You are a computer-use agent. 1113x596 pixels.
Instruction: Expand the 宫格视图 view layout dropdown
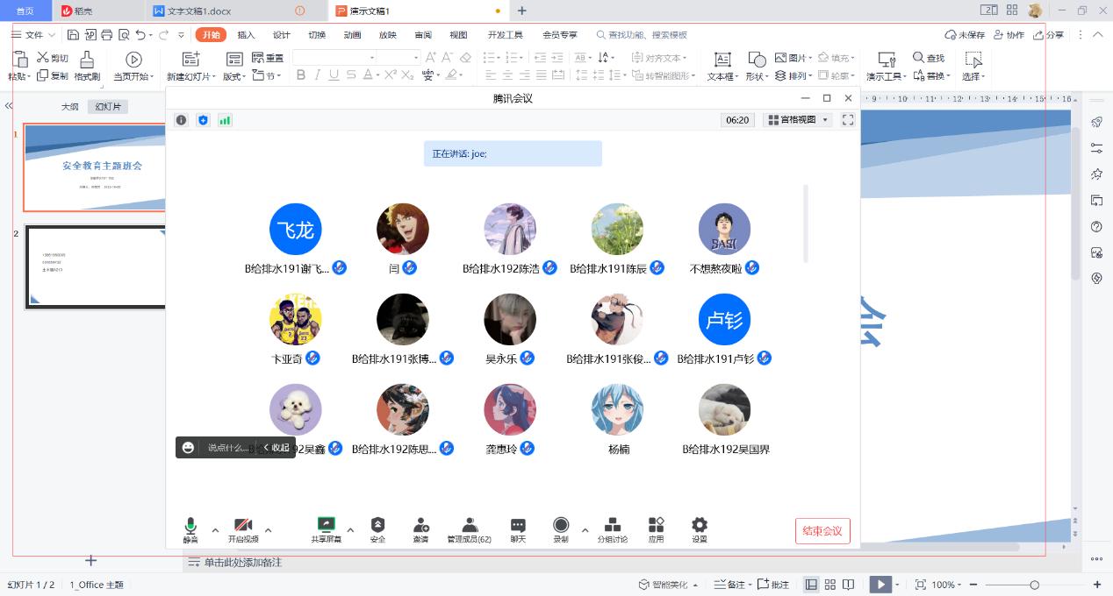click(x=797, y=120)
